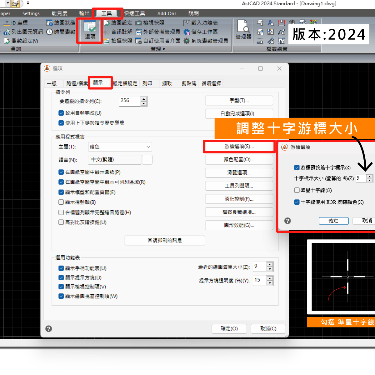375x375 pixels.
Task: Click the 儲存工作區 ribbon icon
Action: coord(187,32)
